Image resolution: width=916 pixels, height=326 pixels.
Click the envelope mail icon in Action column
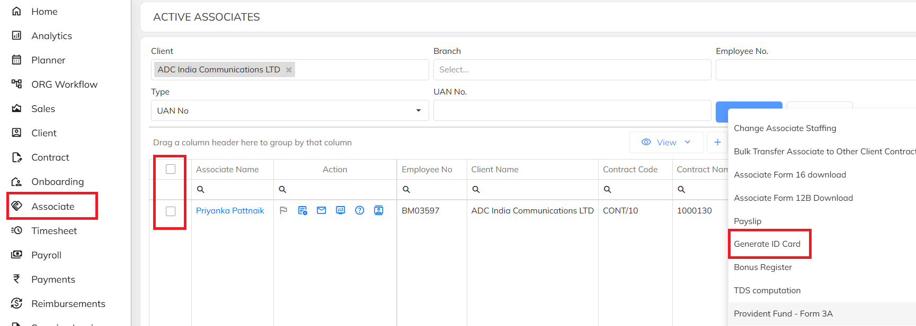[322, 210]
